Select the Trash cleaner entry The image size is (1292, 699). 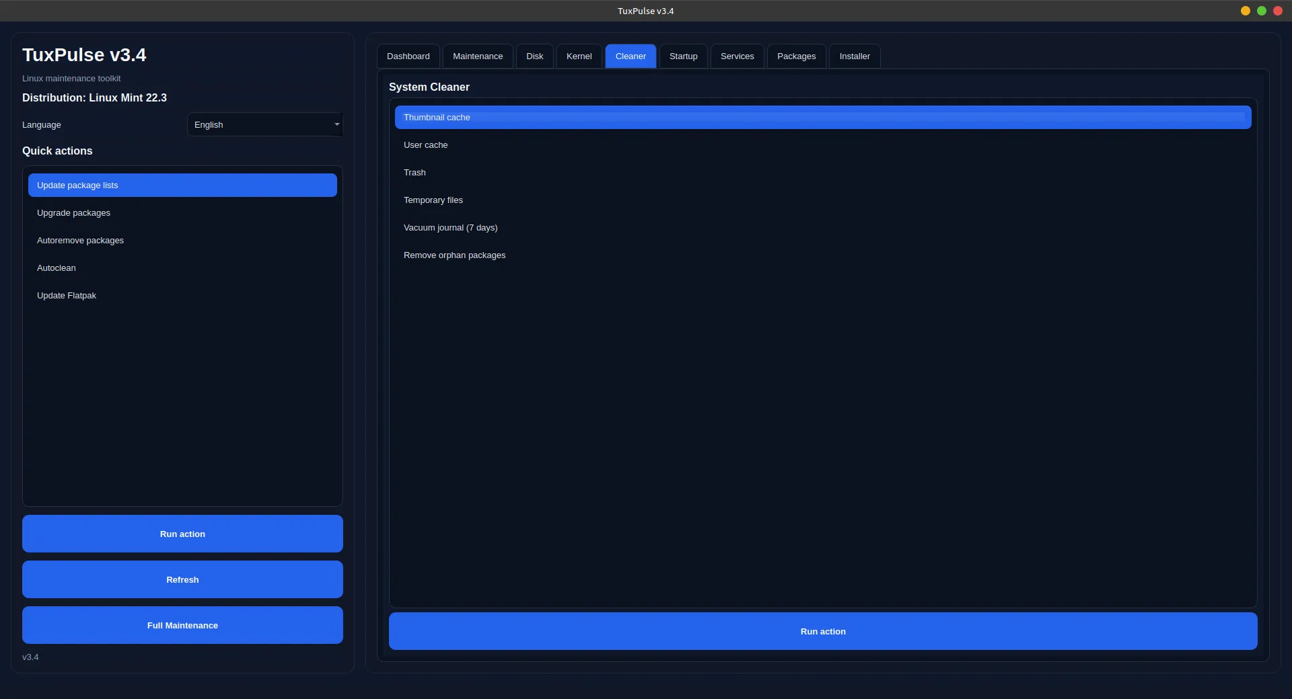coord(415,173)
